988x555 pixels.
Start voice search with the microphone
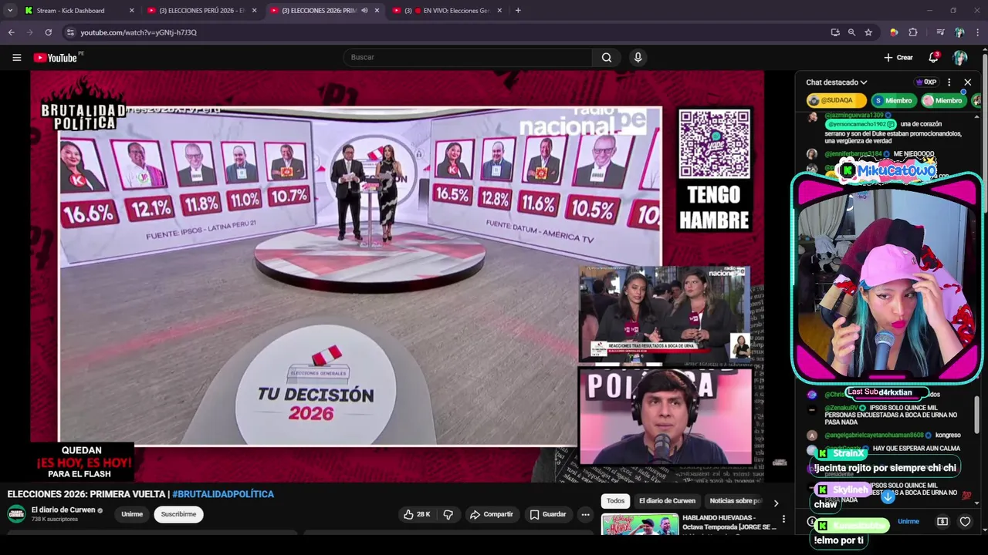pyautogui.click(x=638, y=58)
